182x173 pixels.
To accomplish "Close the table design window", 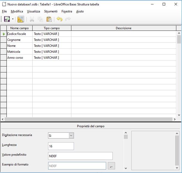I will click(x=176, y=4).
